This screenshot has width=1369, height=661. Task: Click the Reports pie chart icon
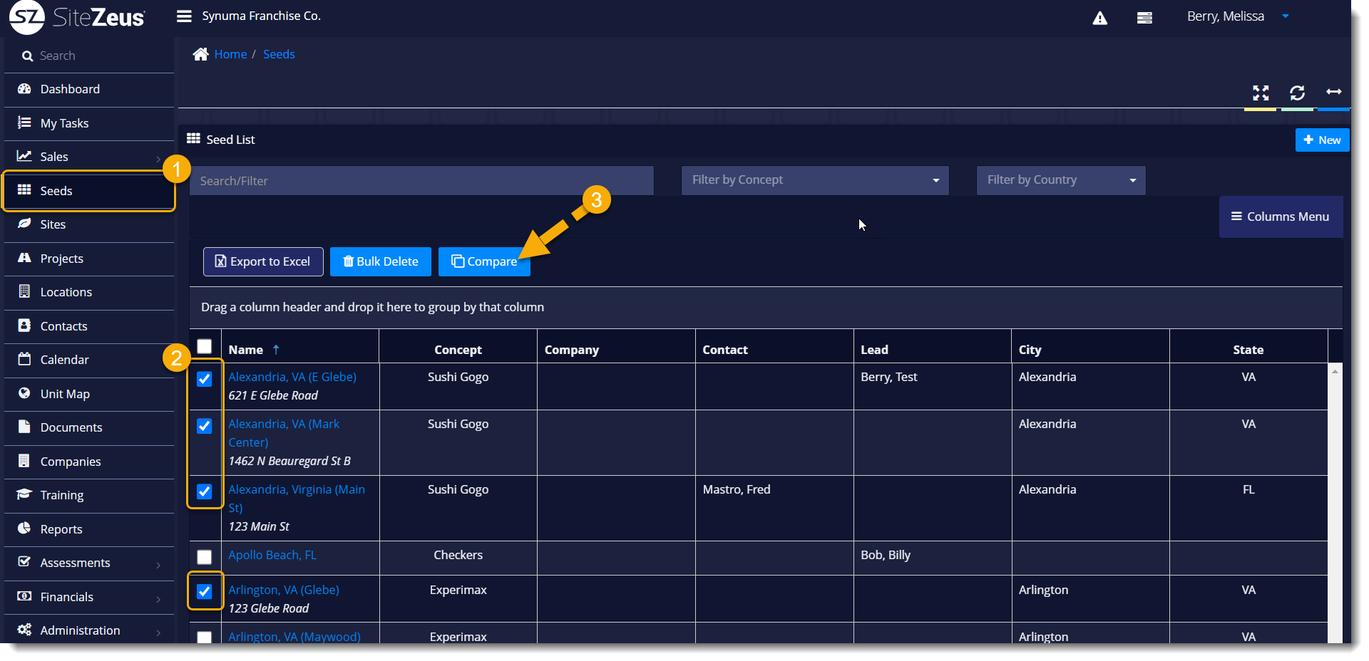point(24,529)
